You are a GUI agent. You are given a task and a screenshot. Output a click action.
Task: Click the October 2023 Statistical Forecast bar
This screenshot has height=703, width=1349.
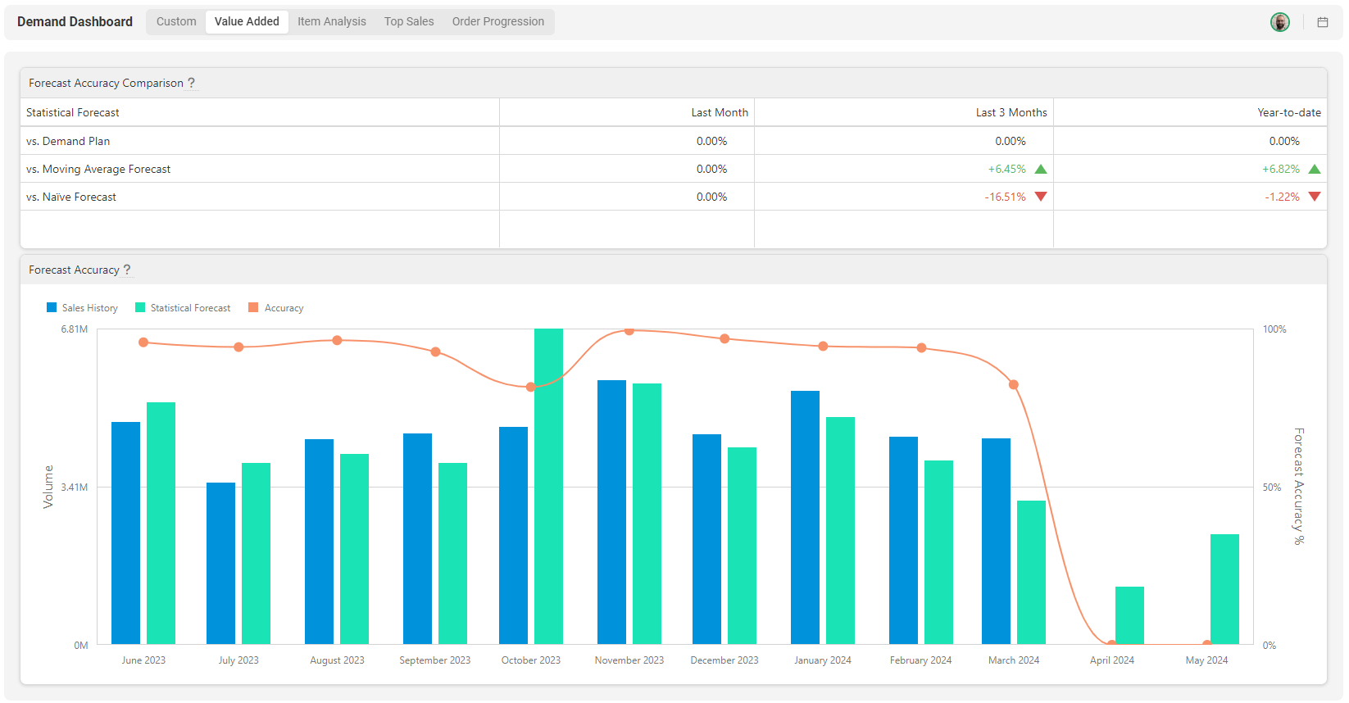coord(548,487)
